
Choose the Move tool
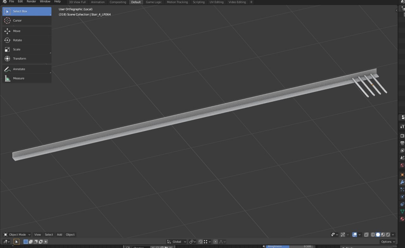27,31
